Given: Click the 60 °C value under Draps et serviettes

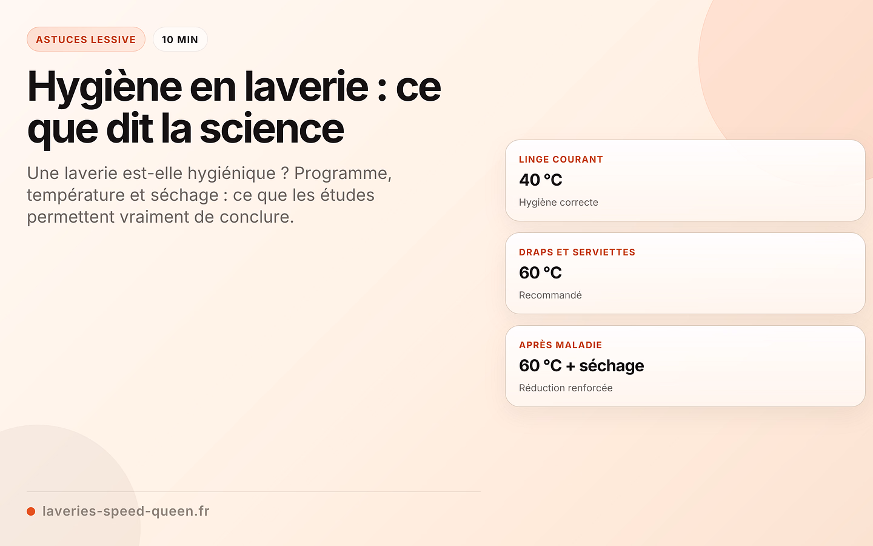Looking at the screenshot, I should click(x=541, y=272).
